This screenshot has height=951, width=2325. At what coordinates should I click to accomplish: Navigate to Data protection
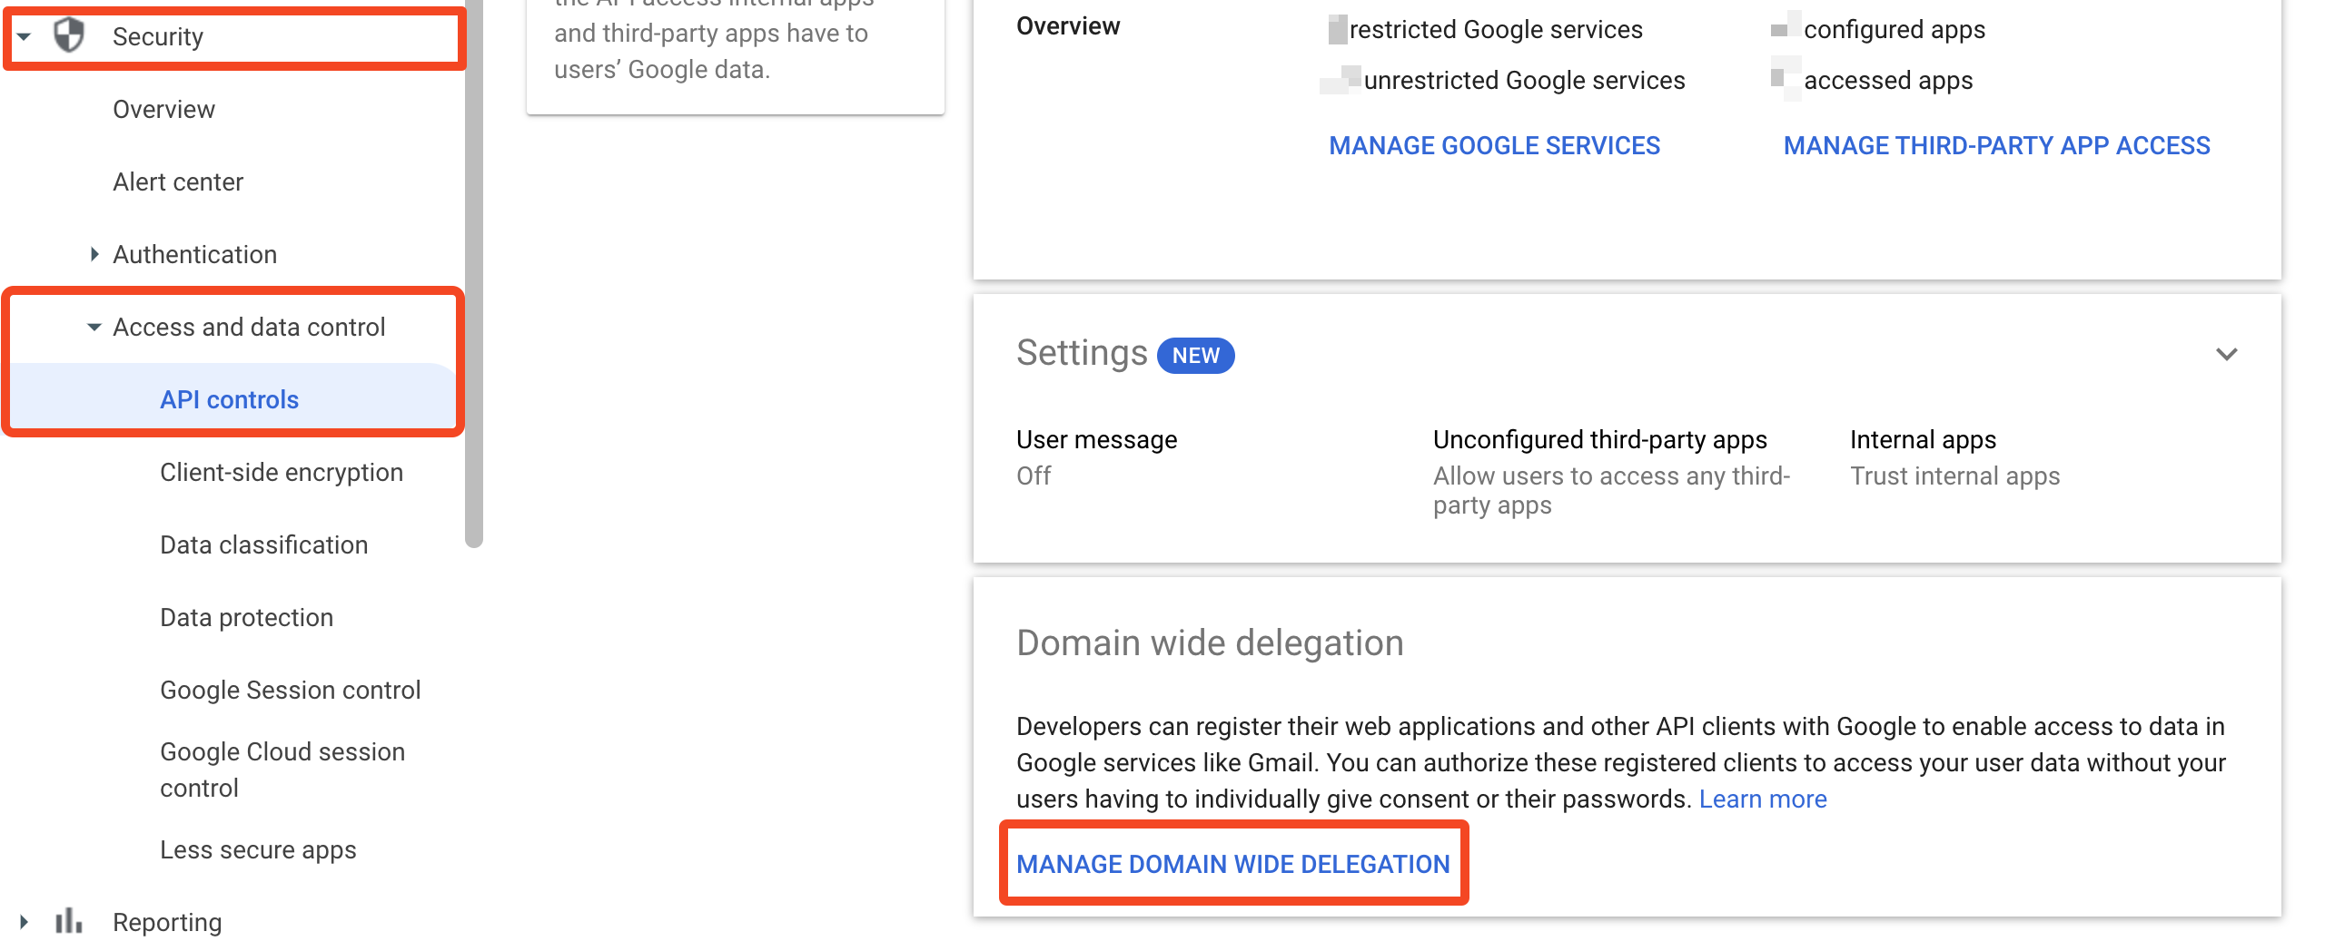[246, 617]
